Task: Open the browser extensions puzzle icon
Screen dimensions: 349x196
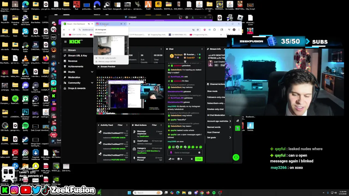Action: 214,30
